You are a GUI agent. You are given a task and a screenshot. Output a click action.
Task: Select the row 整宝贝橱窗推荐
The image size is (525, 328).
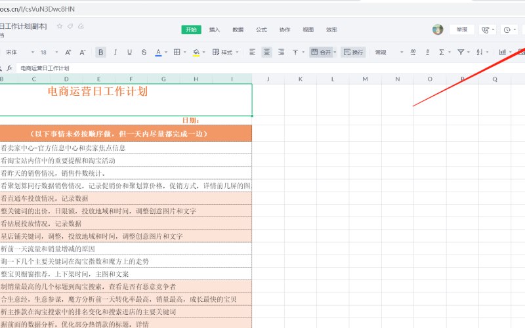tap(126, 274)
